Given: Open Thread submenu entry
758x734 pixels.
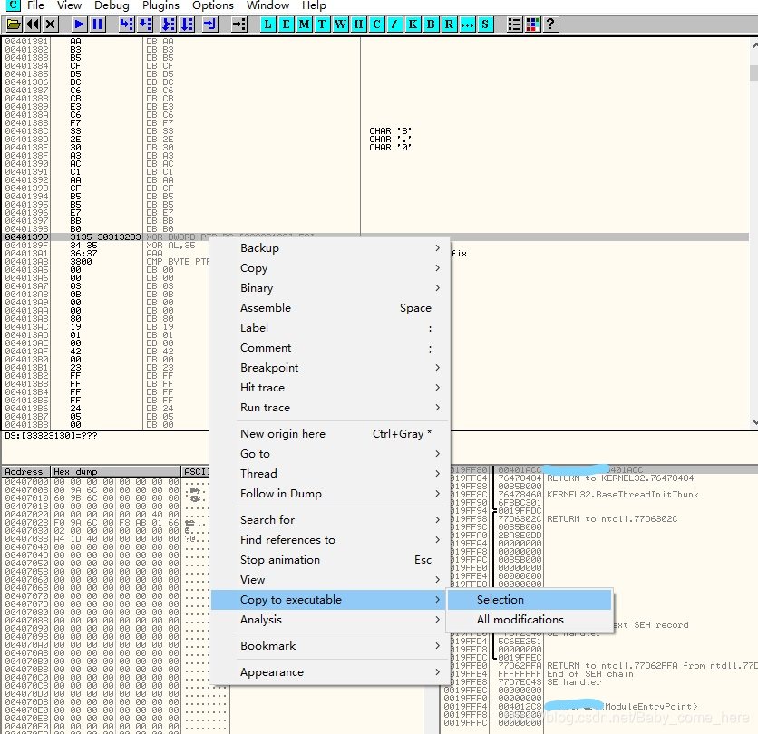Looking at the screenshot, I should [330, 474].
